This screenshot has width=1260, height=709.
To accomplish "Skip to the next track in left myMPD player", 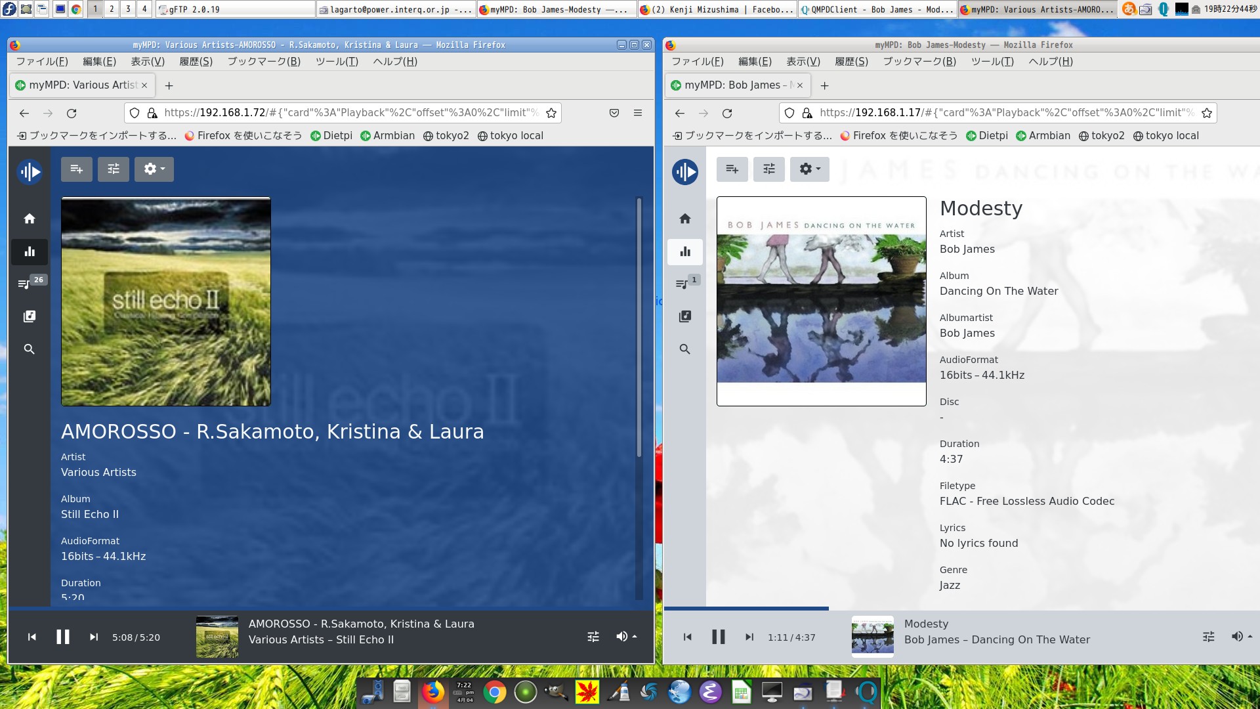I will (x=94, y=637).
